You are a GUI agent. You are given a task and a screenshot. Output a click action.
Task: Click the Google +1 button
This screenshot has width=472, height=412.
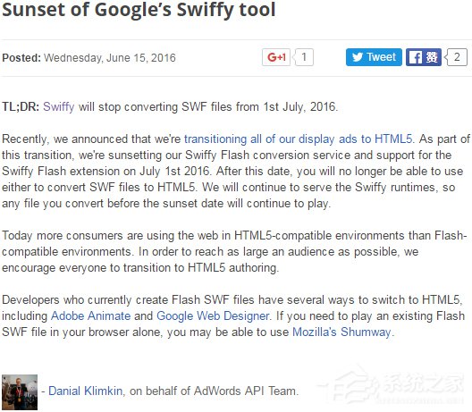click(x=276, y=57)
